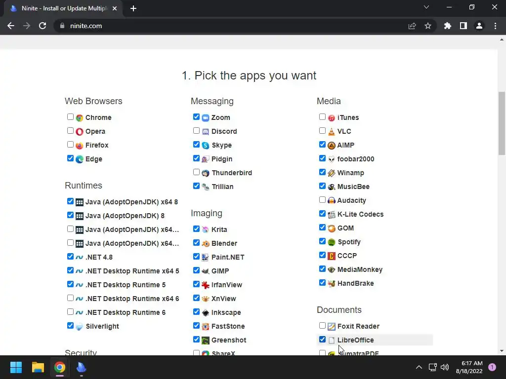Uncheck the Silverlight checkbox
This screenshot has height=379, width=506.
[70, 326]
